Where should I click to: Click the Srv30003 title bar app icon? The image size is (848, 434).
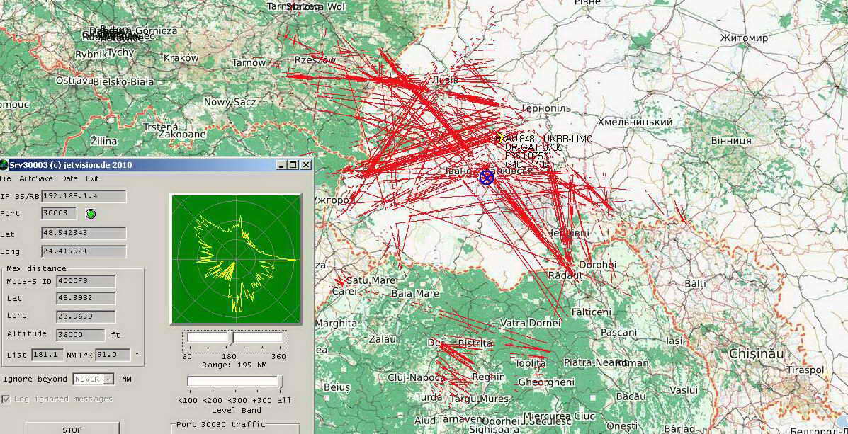point(4,165)
